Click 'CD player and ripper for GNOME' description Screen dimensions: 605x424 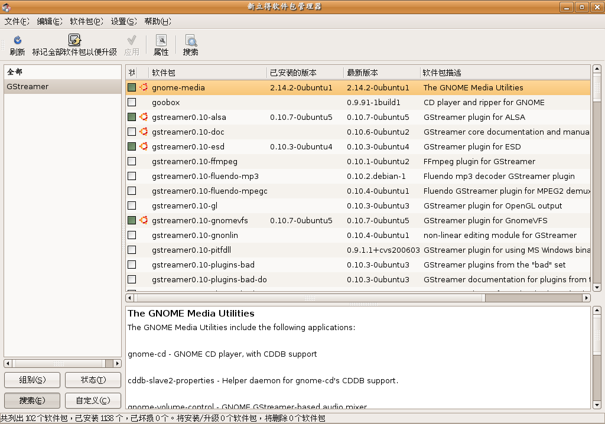[484, 102]
